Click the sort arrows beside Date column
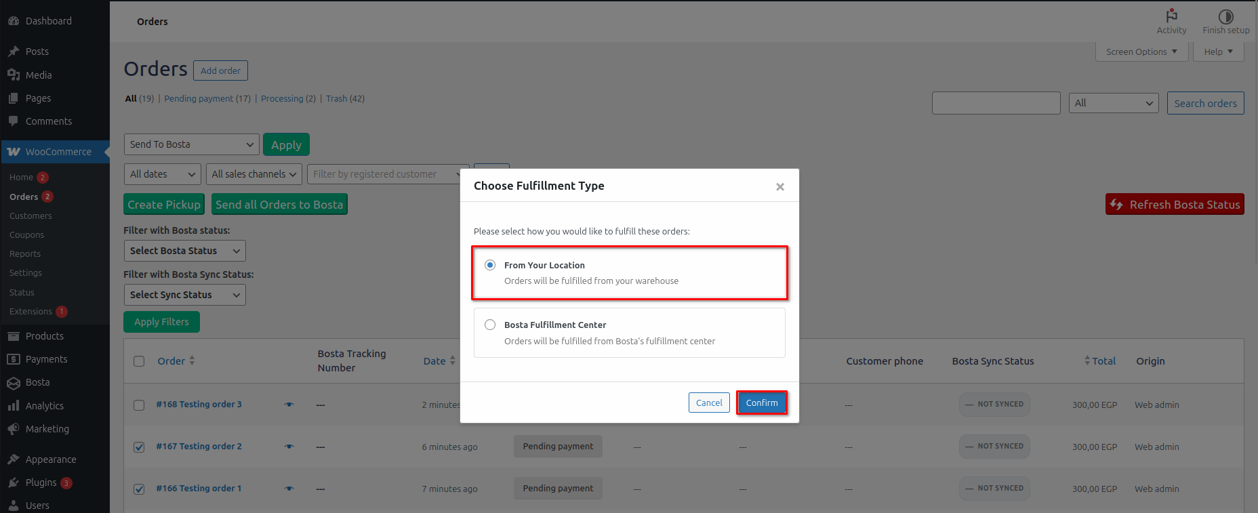The image size is (1258, 513). [453, 361]
